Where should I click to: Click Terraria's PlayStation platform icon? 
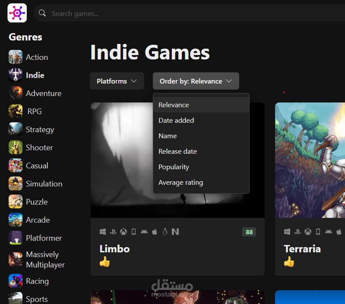[298, 232]
